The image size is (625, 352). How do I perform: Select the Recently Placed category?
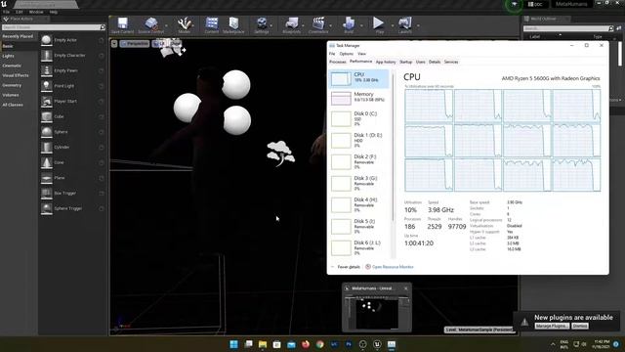(19, 36)
